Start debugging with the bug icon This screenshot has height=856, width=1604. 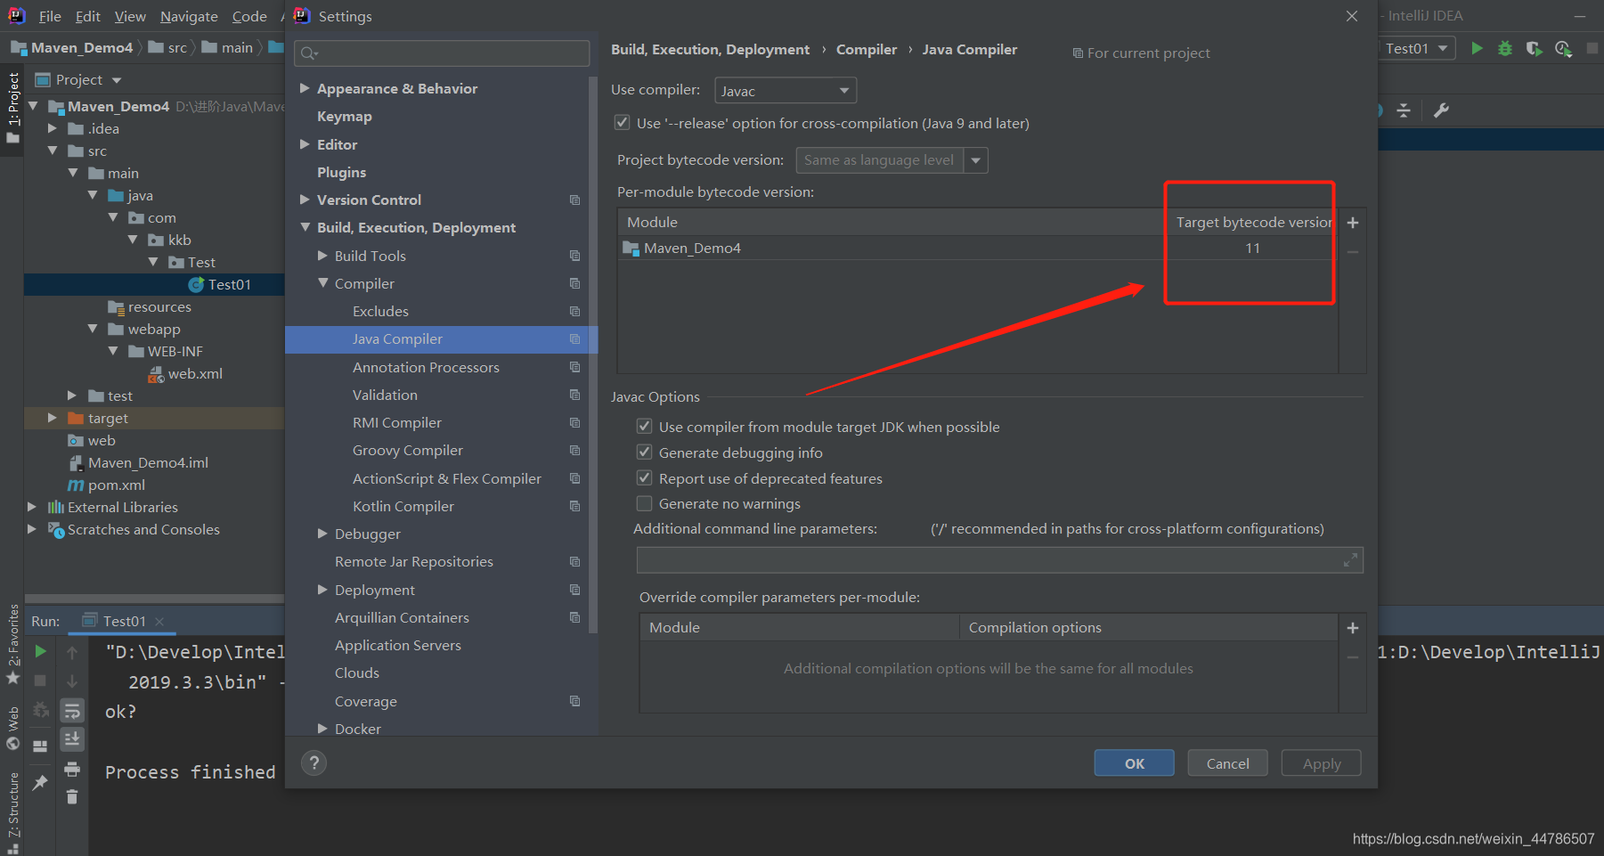(x=1505, y=49)
